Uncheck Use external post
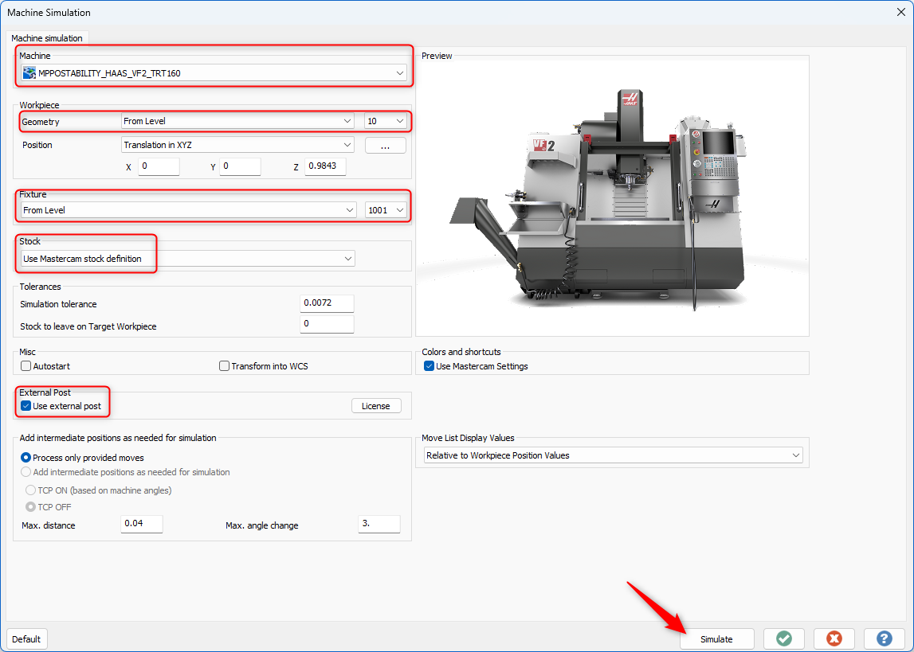 click(25, 406)
